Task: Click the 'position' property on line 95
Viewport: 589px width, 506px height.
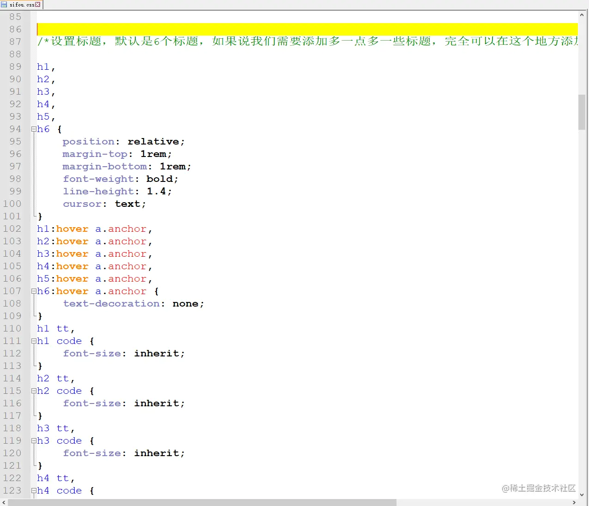Action: coord(89,142)
